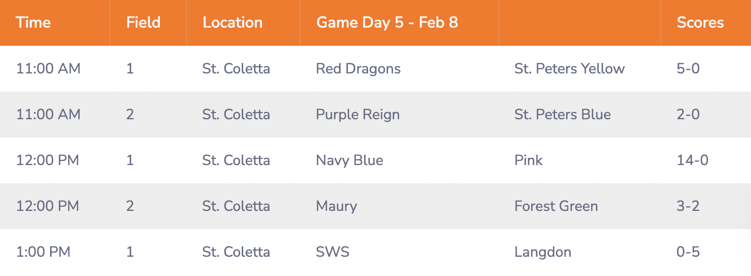Click the Game Day 5 - Feb 8 header

tap(387, 22)
